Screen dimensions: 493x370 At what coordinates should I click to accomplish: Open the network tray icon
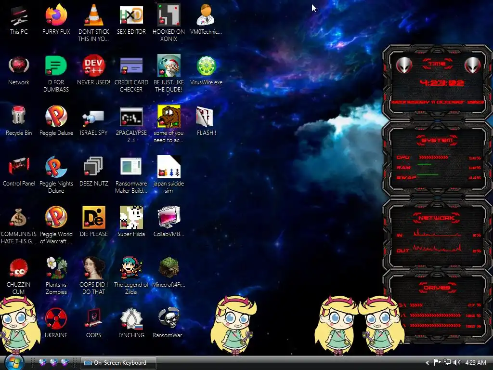[x=447, y=362]
